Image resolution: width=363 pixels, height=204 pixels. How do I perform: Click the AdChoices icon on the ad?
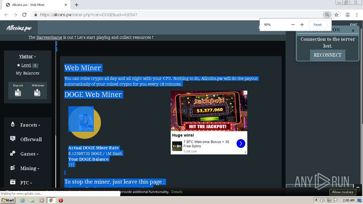pyautogui.click(x=246, y=93)
